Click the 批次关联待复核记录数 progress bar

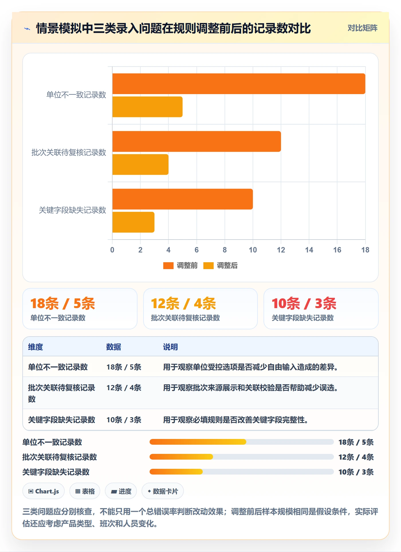[x=241, y=457]
